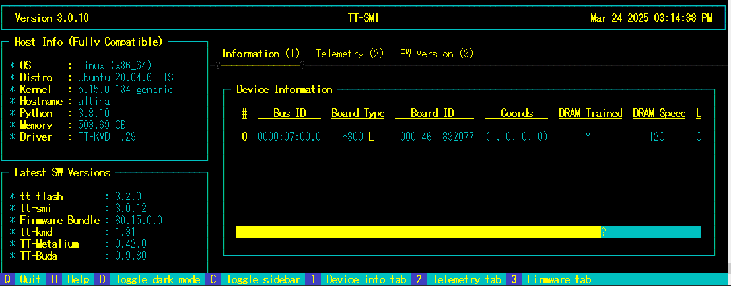Click the Board Type column header

coord(358,114)
